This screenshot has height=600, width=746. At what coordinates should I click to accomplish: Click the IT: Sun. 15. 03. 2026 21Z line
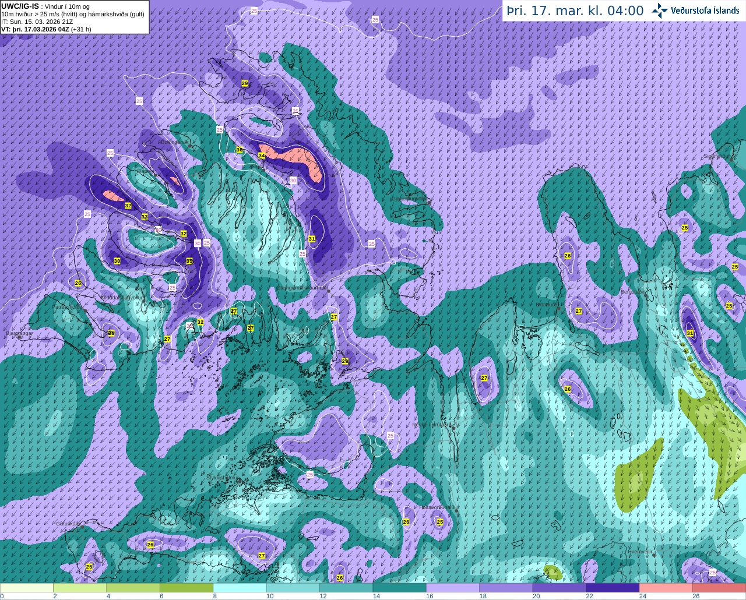[37, 21]
